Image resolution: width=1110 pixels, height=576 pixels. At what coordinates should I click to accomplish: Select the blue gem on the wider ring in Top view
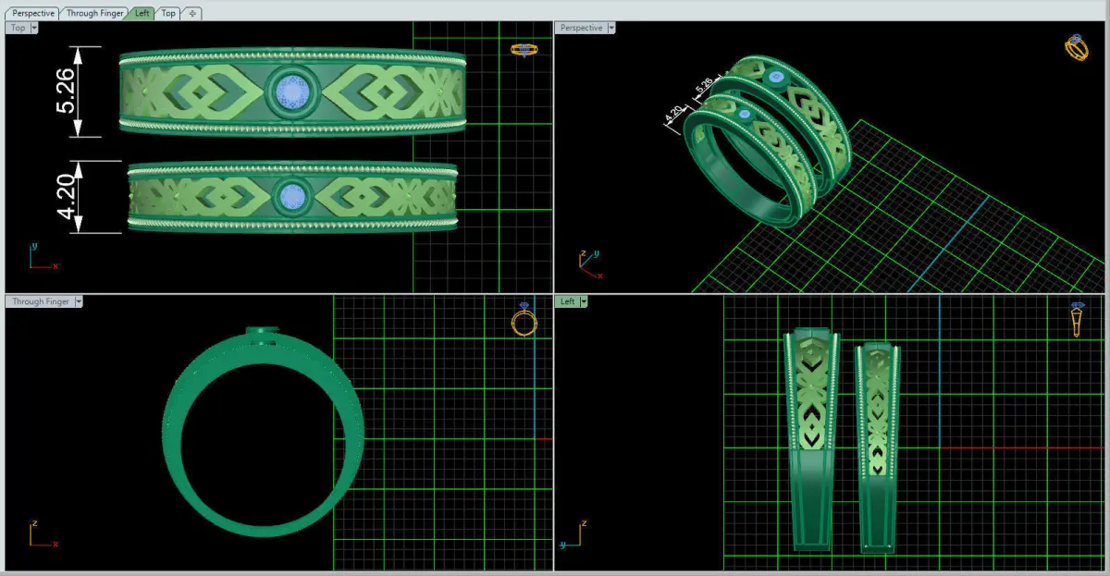(293, 92)
